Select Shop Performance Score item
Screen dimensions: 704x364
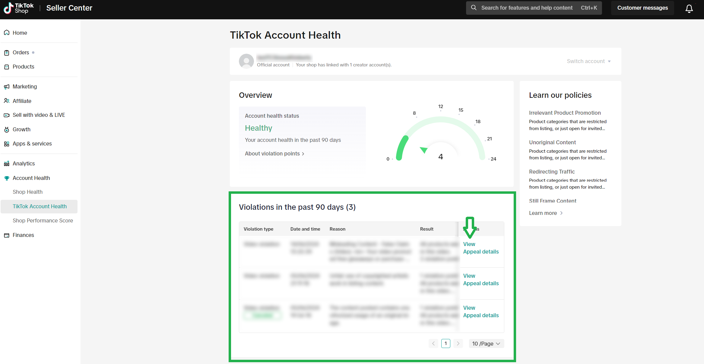(x=43, y=221)
